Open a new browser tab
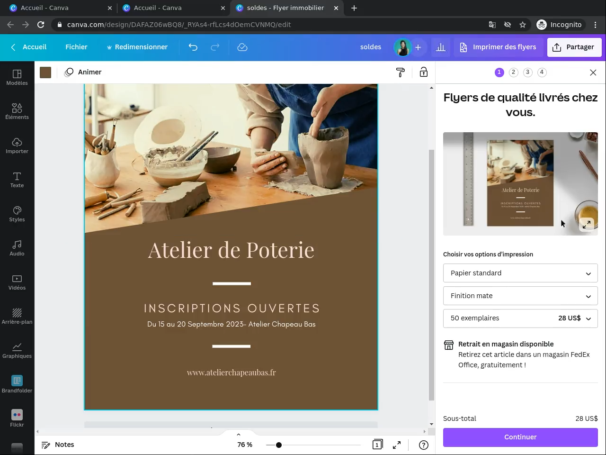The width and height of the screenshot is (606, 455). (x=354, y=8)
